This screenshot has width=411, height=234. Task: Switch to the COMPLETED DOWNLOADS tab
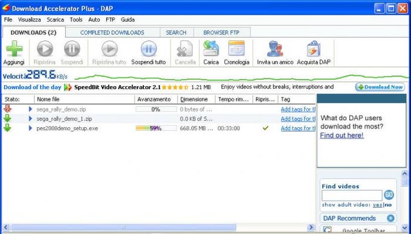(112, 33)
